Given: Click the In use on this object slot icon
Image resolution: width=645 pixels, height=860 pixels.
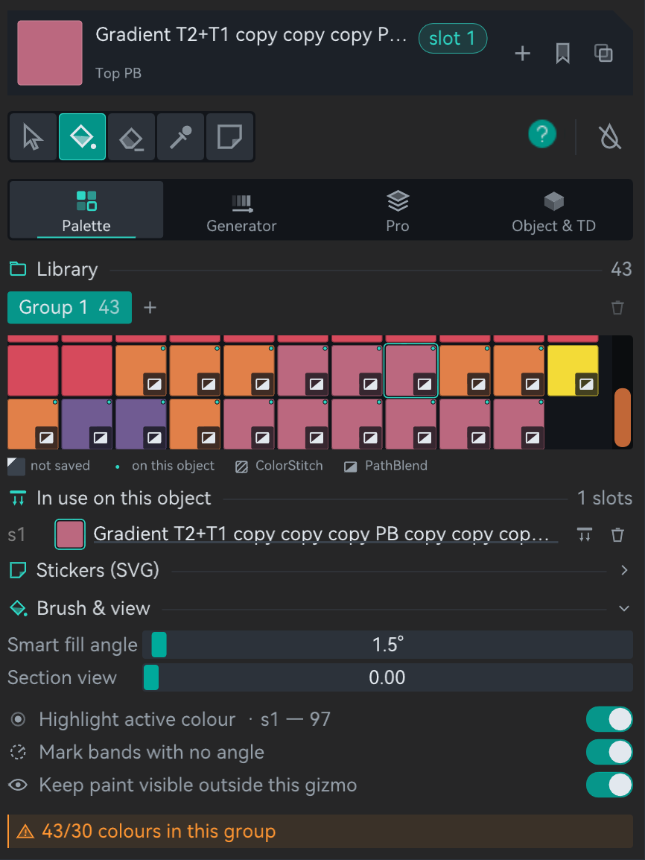Looking at the screenshot, I should click(x=18, y=498).
